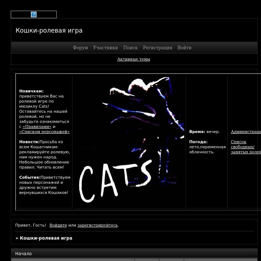Click the зарегистрируйтесь link
This screenshot has width=261, height=261.
98,225
